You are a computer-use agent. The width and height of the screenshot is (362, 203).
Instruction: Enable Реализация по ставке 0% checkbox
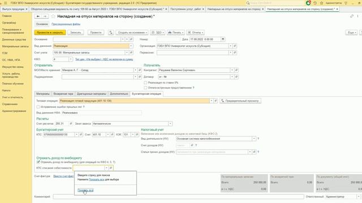(145, 83)
